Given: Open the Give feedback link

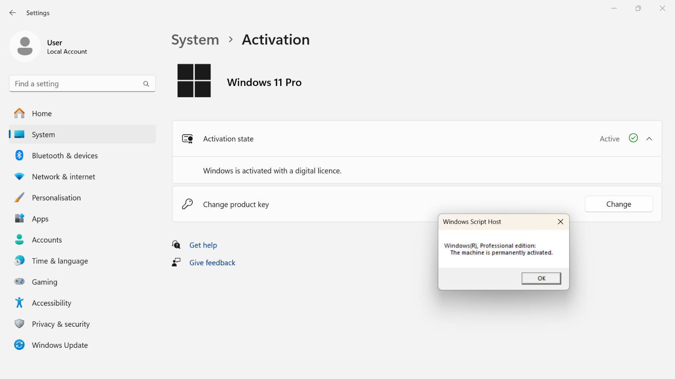Looking at the screenshot, I should pos(212,263).
